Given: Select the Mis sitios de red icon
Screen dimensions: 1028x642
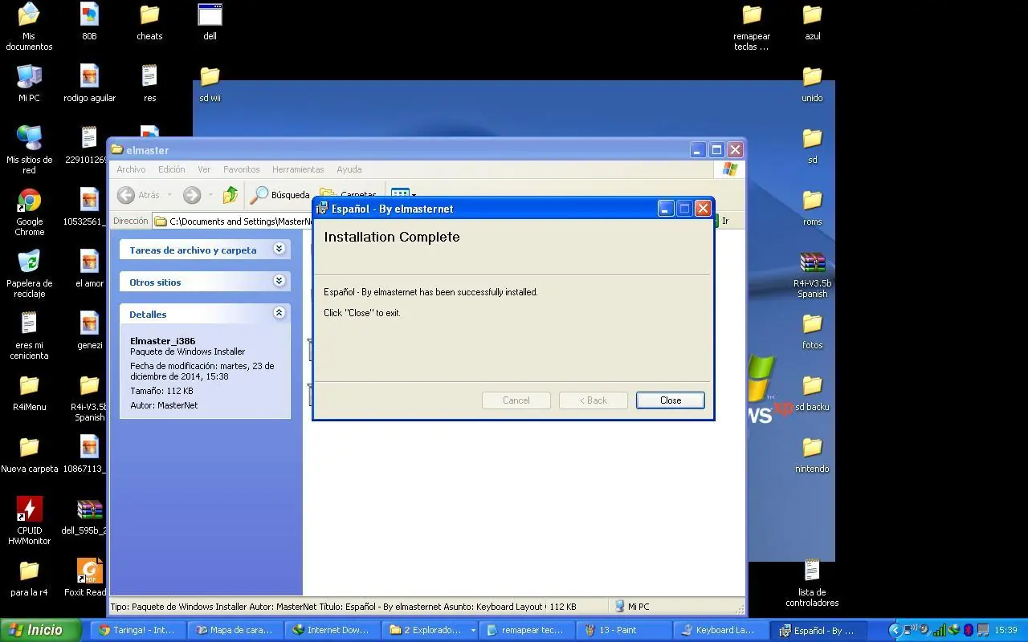Looking at the screenshot, I should coord(29,150).
